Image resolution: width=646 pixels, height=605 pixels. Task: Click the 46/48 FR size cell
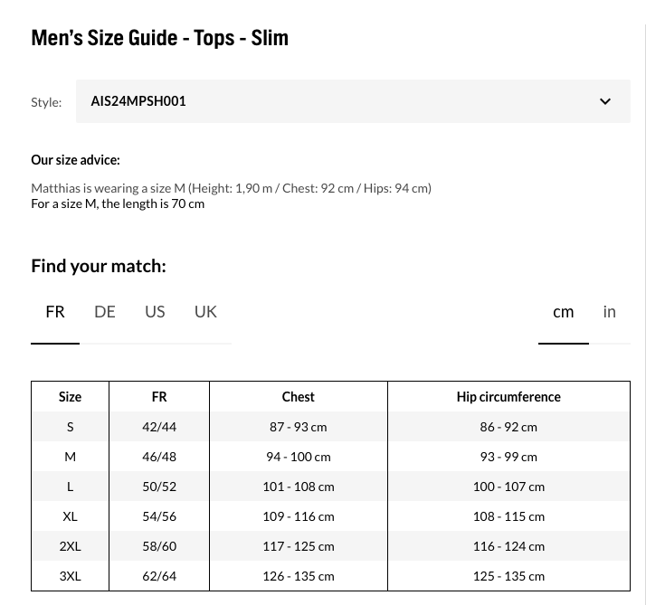(159, 457)
